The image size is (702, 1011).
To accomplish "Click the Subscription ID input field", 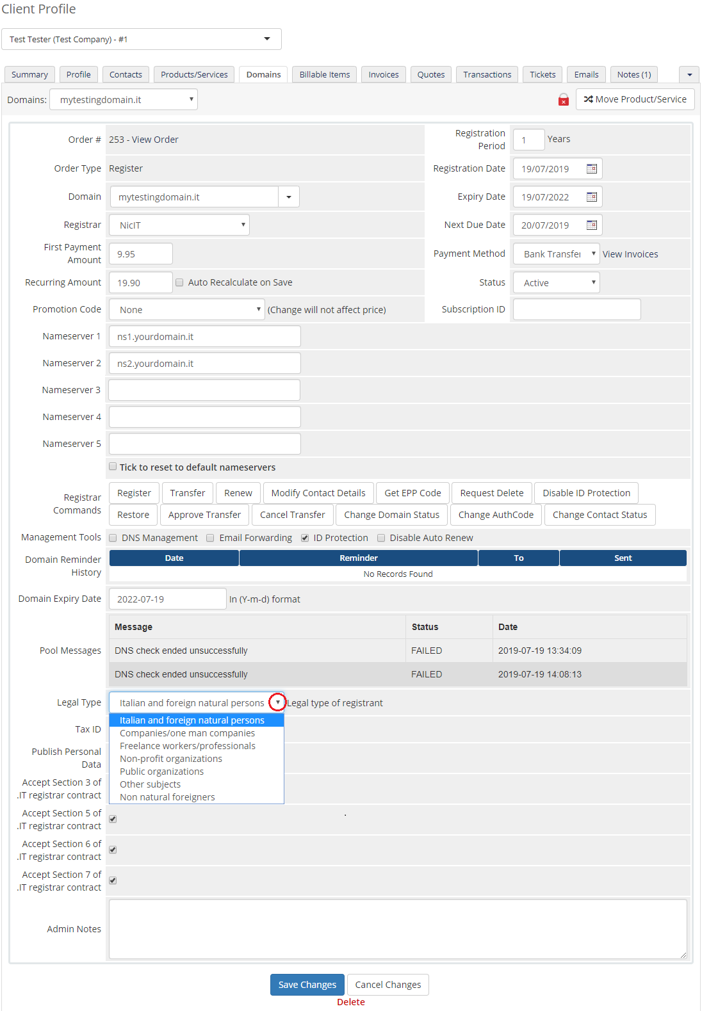I will [x=576, y=309].
